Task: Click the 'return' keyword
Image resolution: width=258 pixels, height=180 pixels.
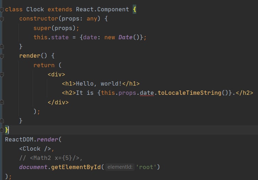Action: pos(44,65)
